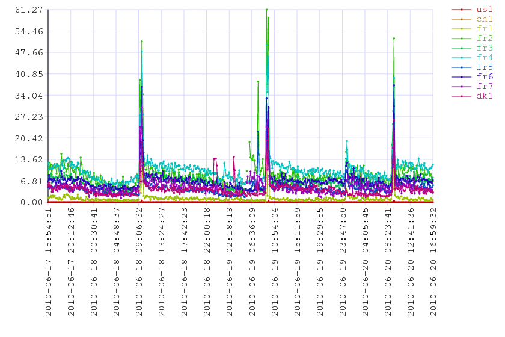This screenshot has width=505, height=337.
Task: Select the fr5 legend entry
Action: (472, 67)
